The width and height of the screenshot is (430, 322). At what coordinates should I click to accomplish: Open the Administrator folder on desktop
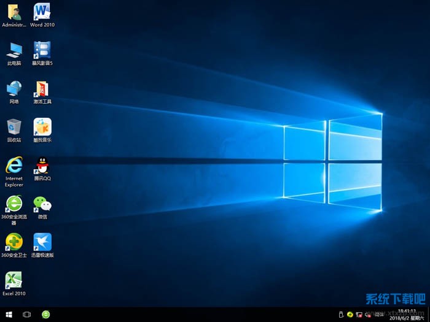tap(14, 12)
